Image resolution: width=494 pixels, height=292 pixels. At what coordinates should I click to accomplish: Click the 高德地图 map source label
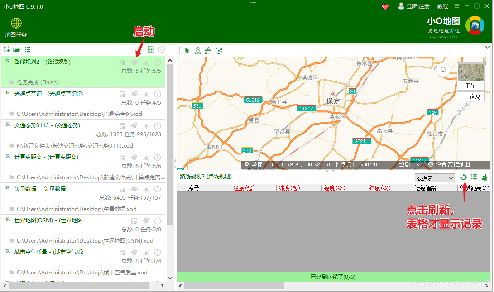click(459, 164)
